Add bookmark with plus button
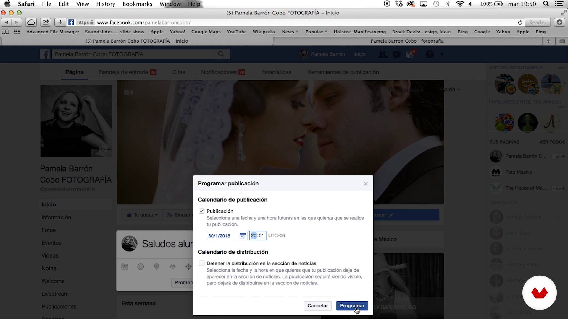568x319 pixels. [x=60, y=22]
